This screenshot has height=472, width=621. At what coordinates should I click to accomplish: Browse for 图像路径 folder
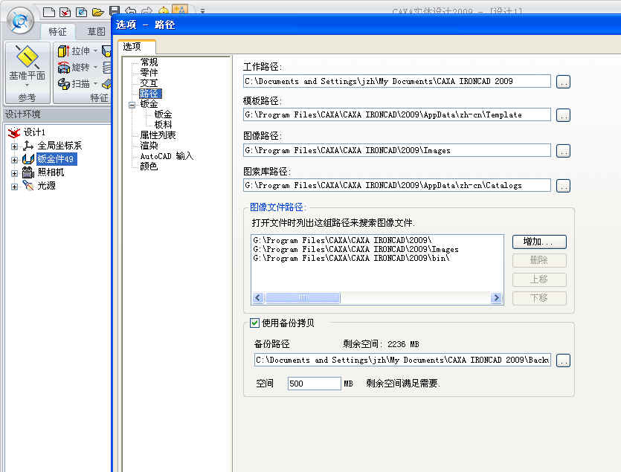click(563, 151)
